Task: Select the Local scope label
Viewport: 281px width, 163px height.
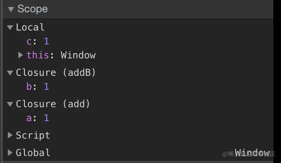Action: pos(30,27)
